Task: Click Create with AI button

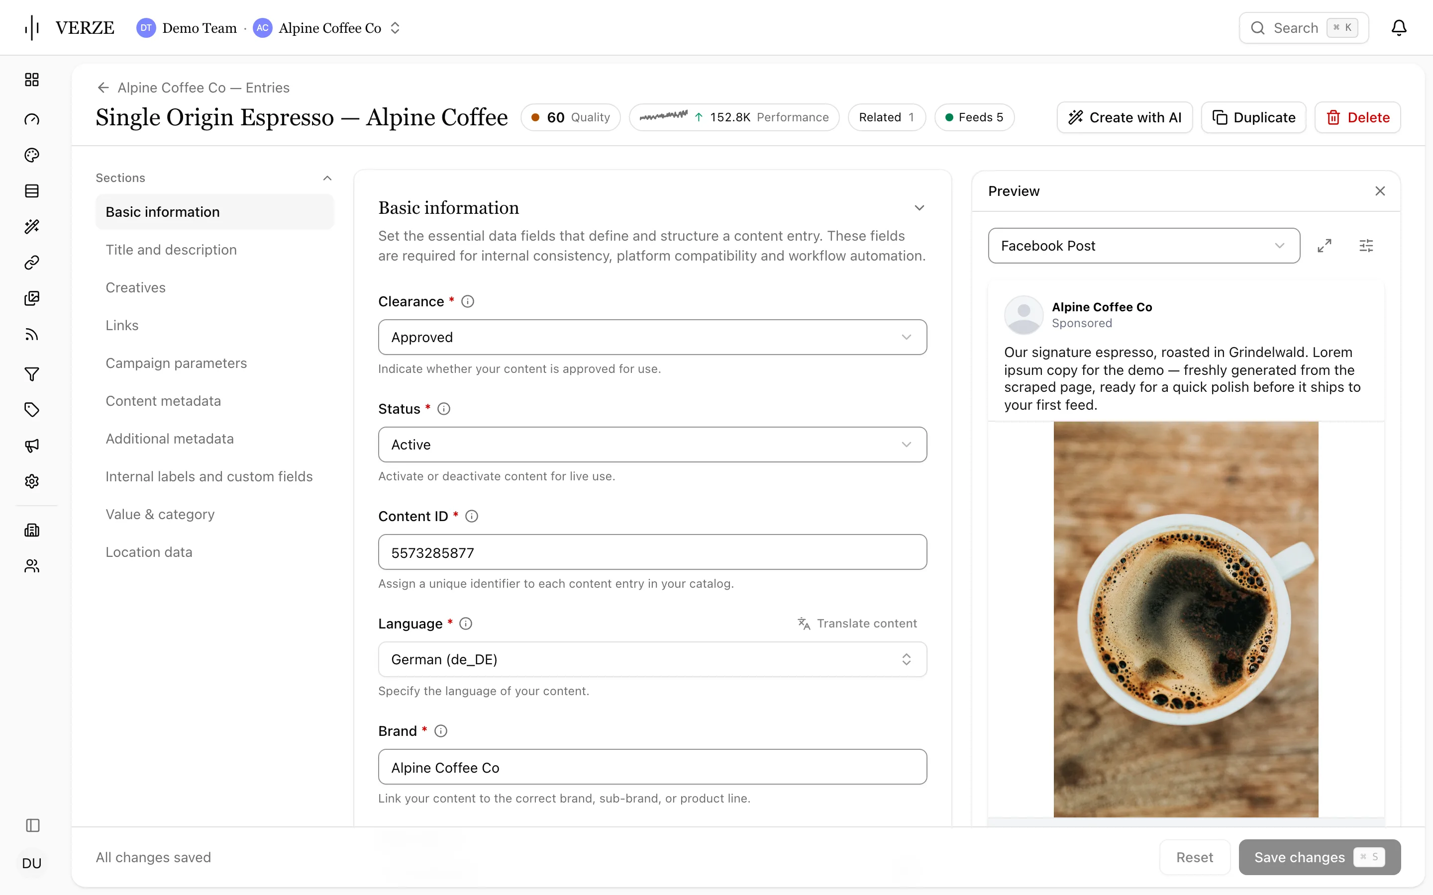Action: 1125,117
